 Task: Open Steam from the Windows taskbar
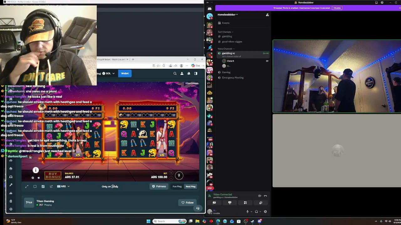click(x=253, y=221)
